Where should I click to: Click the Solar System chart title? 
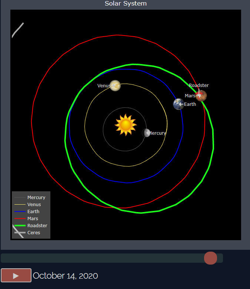pyautogui.click(x=126, y=4)
